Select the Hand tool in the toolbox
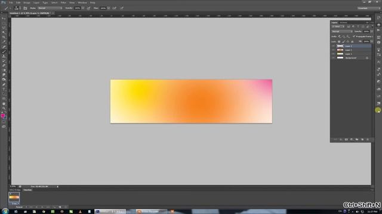Screen dimensions: 382x214 click(4, 104)
